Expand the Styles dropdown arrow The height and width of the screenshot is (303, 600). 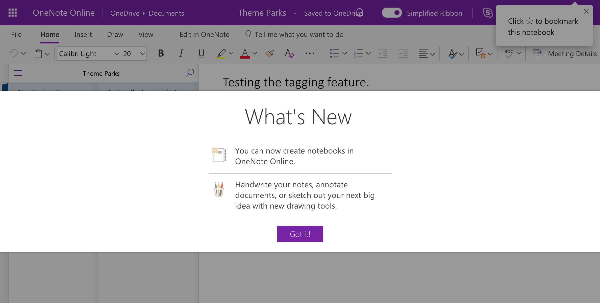461,54
